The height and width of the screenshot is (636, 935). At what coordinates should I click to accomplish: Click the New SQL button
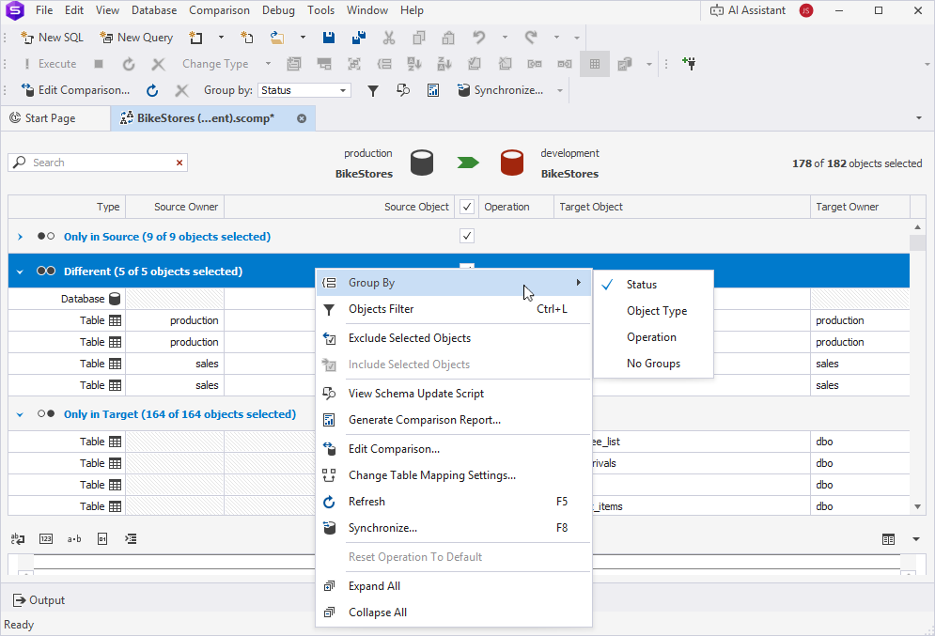53,38
